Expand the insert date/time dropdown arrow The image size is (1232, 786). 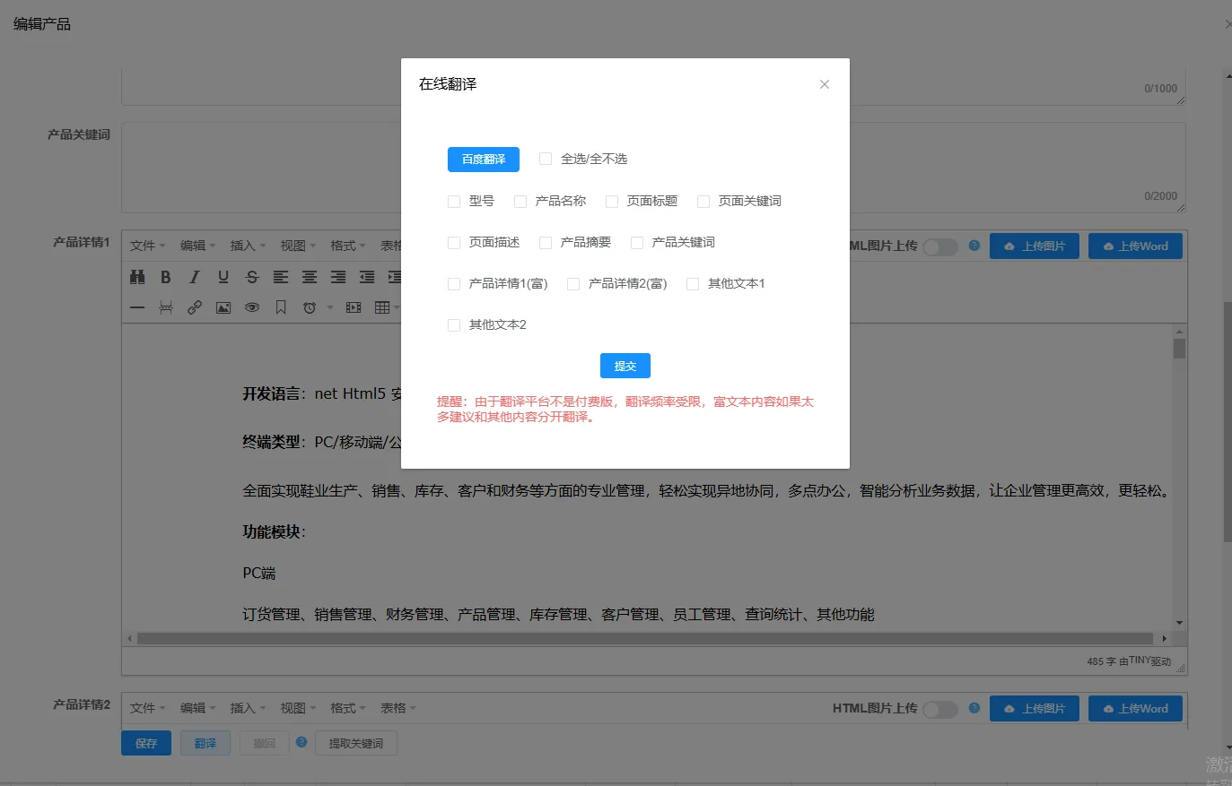tap(329, 307)
